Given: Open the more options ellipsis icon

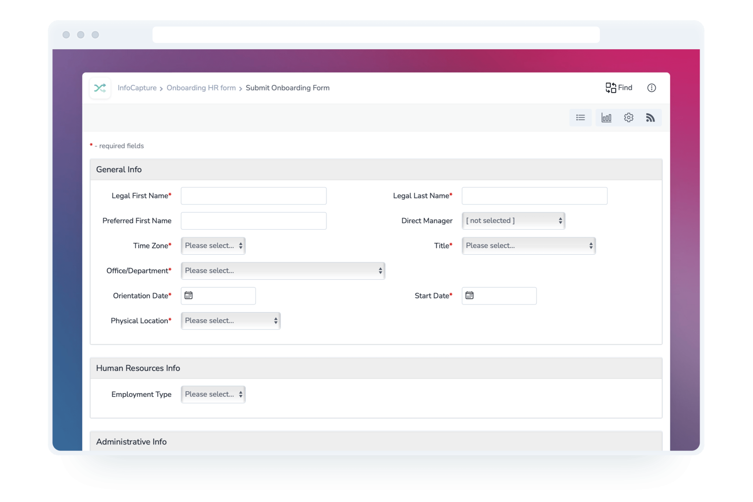Looking at the screenshot, I should click(651, 88).
